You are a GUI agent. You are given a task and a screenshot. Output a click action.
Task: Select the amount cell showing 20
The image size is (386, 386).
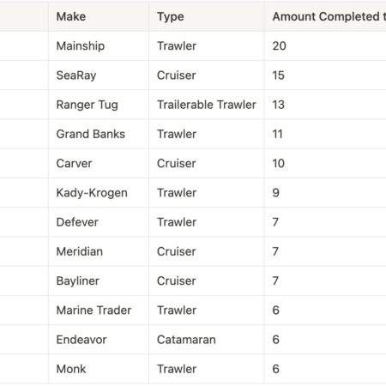tap(325, 46)
